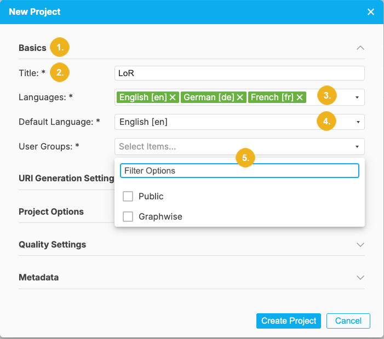Viewport: 384px width, 339px height.
Task: Remove the German [de] language tag
Action: point(238,97)
